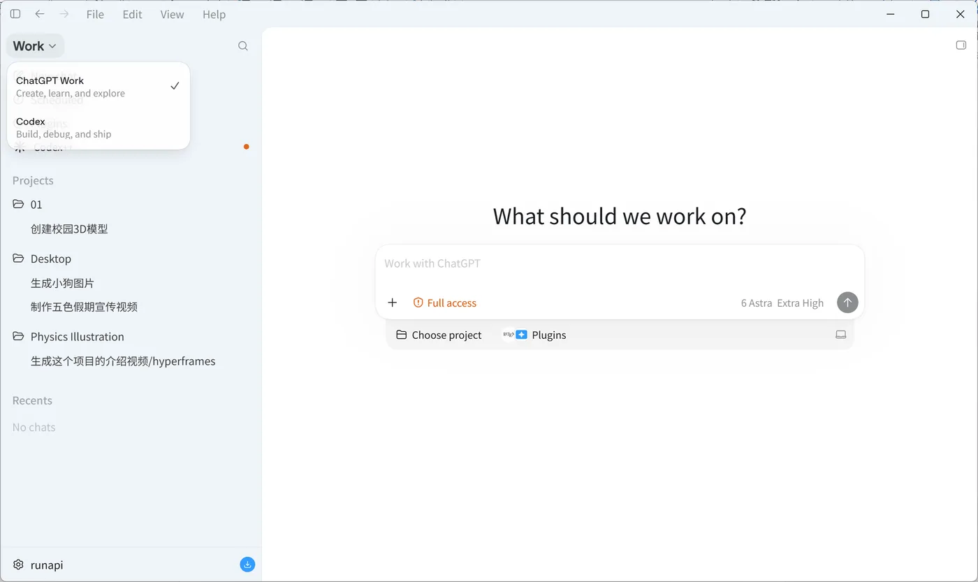Focus the Work with ChatGPT input

(620, 264)
